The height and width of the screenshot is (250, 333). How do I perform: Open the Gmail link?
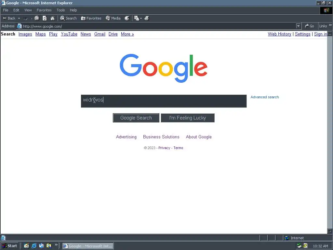coord(100,34)
